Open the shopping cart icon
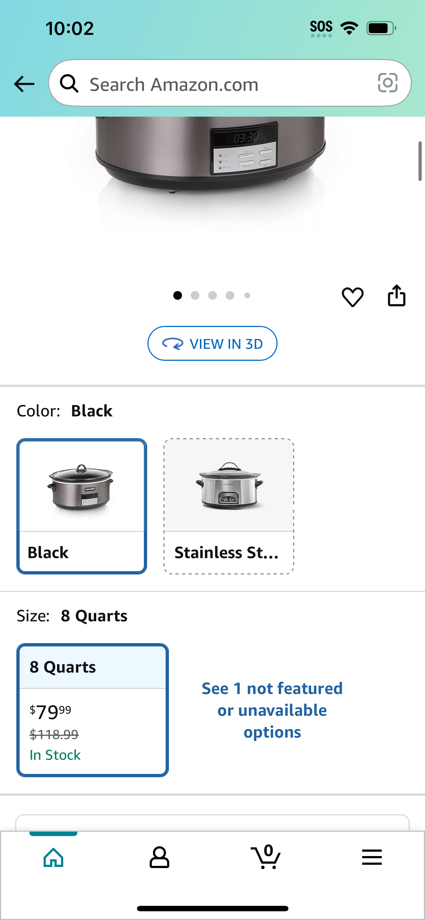The height and width of the screenshot is (920, 425). [266, 857]
